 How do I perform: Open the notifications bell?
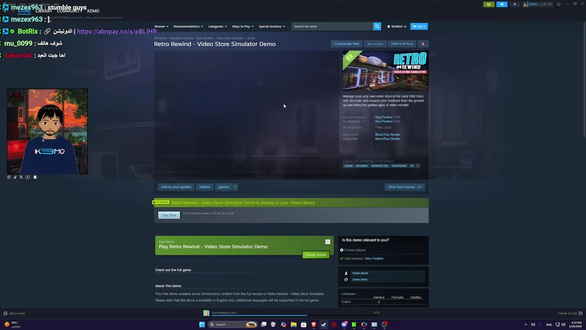click(x=515, y=4)
